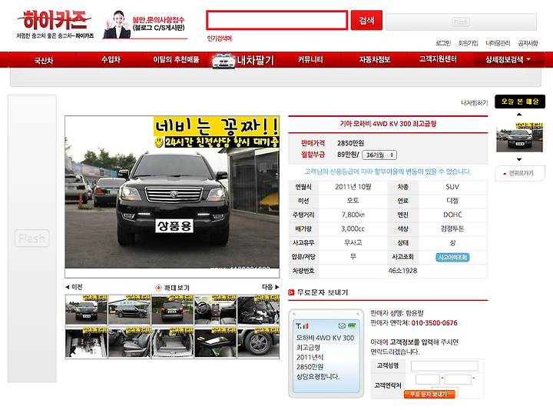The width and height of the screenshot is (553, 410).
Task: Click the red 검색 search button
Action: click(366, 20)
